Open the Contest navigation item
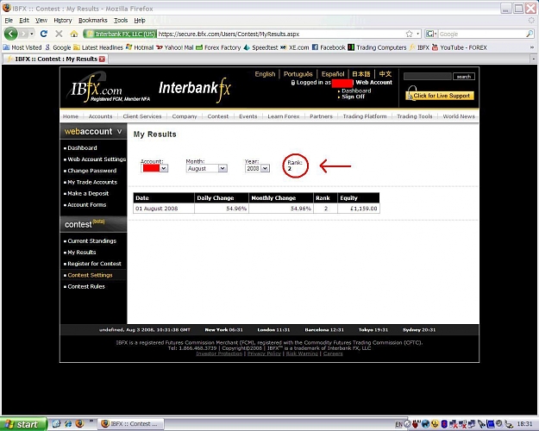Viewport: 539px width, 431px height. click(x=218, y=116)
